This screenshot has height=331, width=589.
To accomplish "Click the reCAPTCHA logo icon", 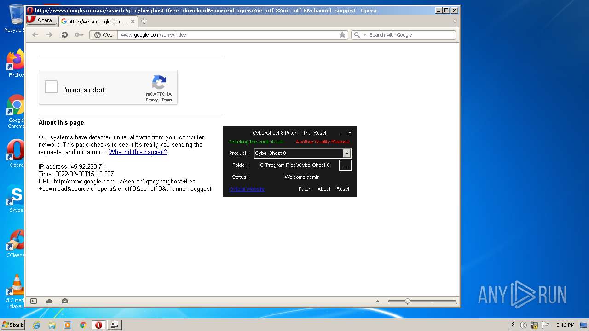I will click(159, 83).
